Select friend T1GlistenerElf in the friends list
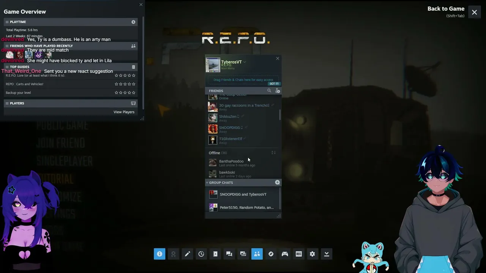The height and width of the screenshot is (273, 486). pos(243,140)
